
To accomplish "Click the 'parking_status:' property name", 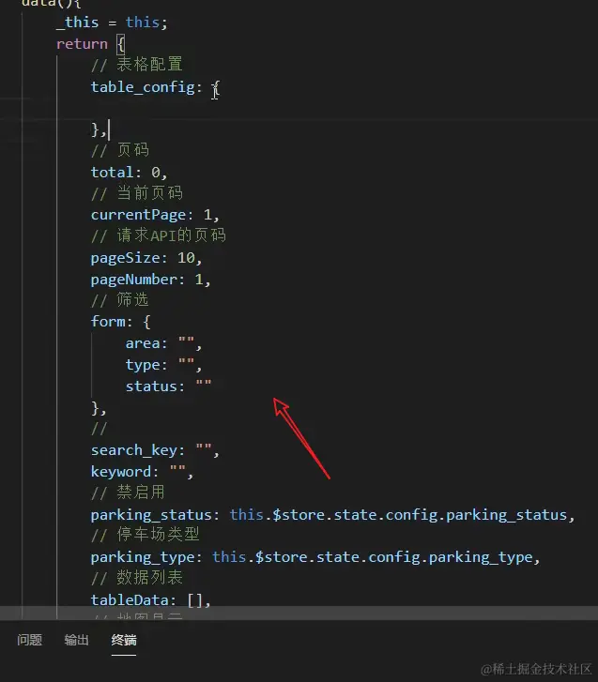I will click(x=155, y=515).
